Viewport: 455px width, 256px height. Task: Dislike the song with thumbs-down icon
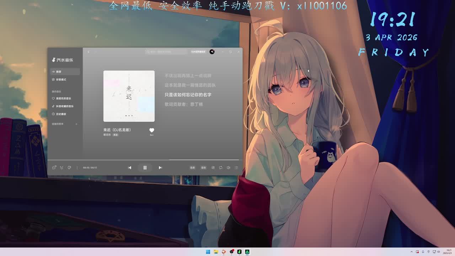point(69,167)
